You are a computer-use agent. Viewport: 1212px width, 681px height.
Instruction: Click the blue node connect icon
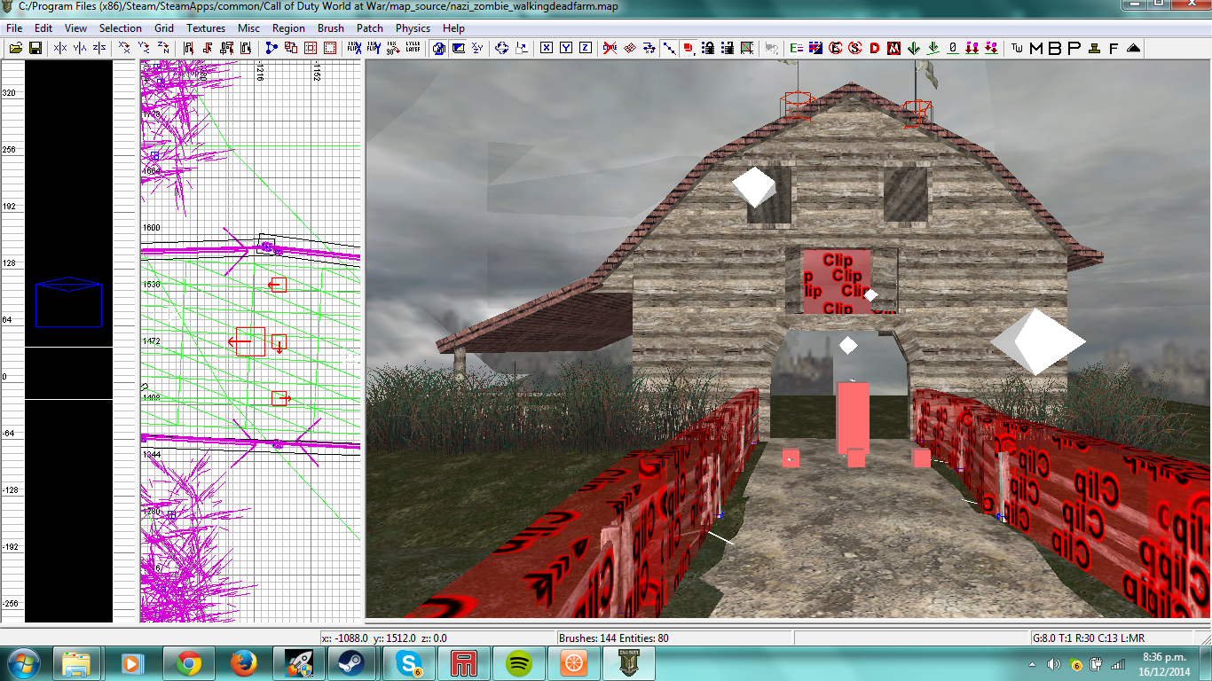[271, 47]
